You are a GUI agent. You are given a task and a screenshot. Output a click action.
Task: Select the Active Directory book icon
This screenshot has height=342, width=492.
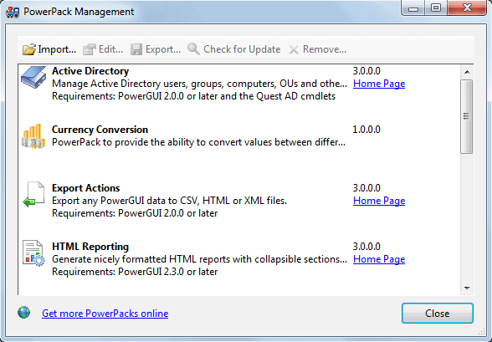pyautogui.click(x=33, y=77)
